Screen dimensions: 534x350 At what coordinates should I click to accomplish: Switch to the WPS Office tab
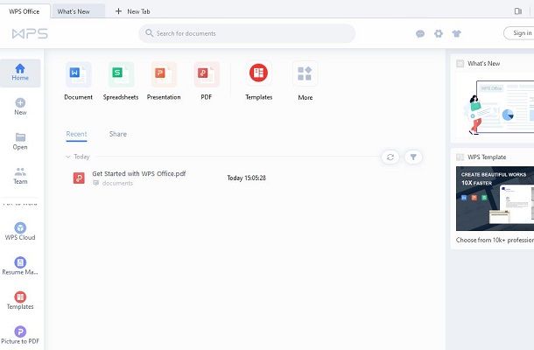click(25, 11)
